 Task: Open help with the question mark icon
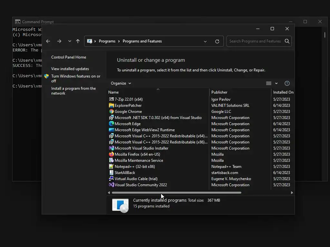pyautogui.click(x=287, y=83)
